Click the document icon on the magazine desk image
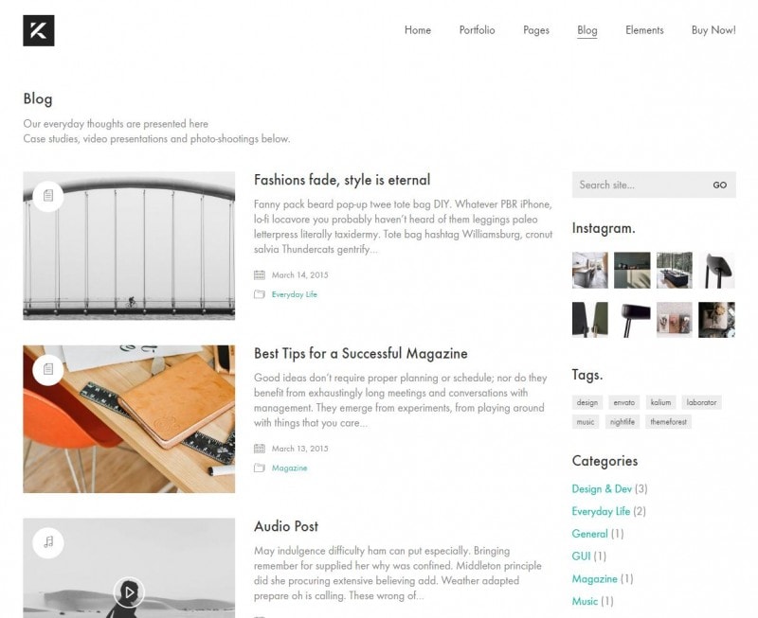This screenshot has height=618, width=758. click(x=48, y=369)
